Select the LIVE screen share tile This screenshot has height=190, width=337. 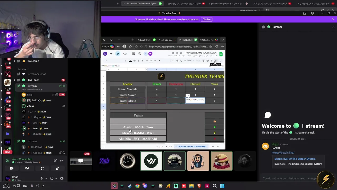[81, 161]
